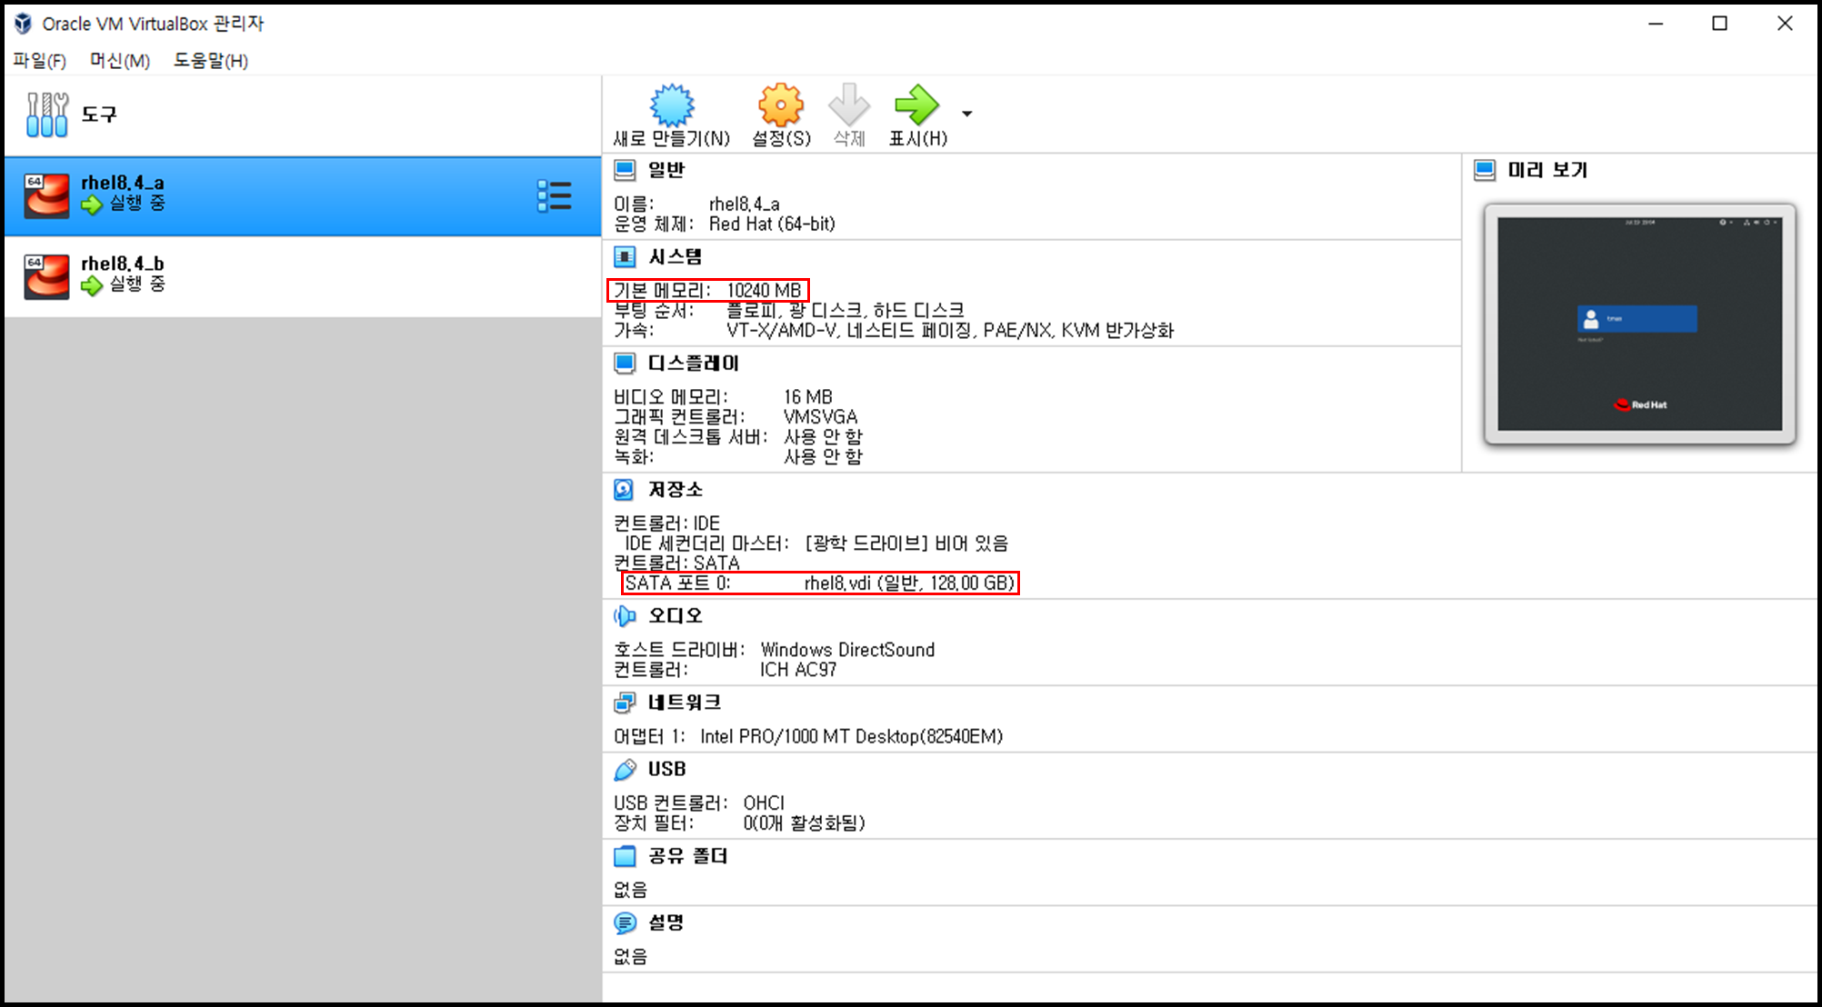This screenshot has height=1007, width=1822.
Task: Open Settings (설정) gear icon
Action: pyautogui.click(x=781, y=105)
